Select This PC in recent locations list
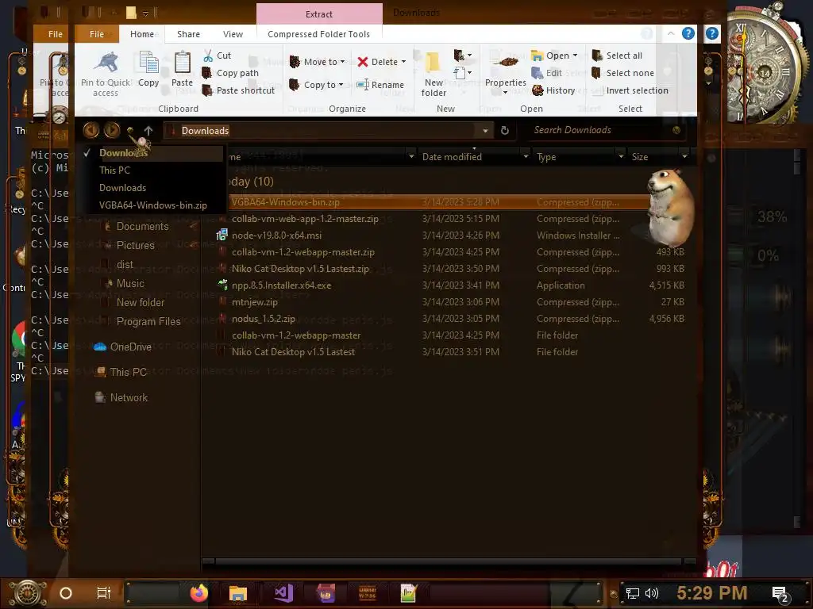The image size is (813, 609). point(114,170)
